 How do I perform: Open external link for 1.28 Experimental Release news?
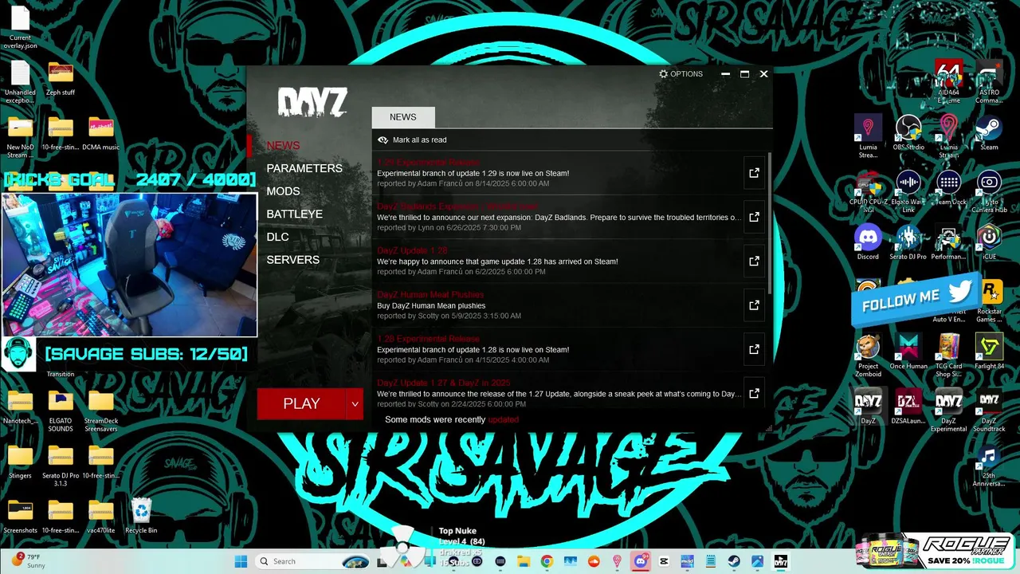754,349
